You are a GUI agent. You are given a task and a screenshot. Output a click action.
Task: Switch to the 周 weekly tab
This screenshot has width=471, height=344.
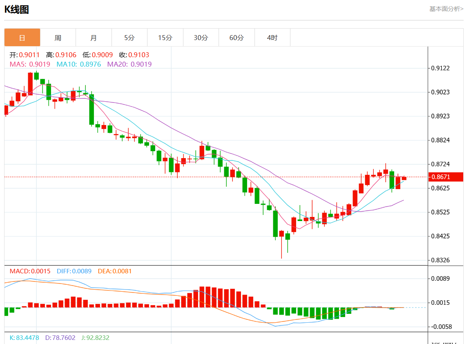click(x=58, y=38)
